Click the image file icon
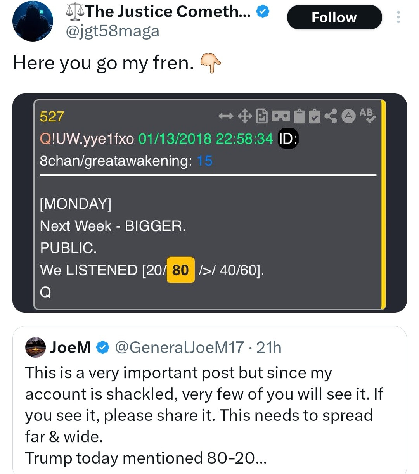This screenshot has width=419, height=474. 262,116
